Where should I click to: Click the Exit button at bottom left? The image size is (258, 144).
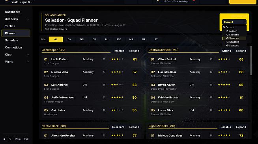tap(26, 139)
